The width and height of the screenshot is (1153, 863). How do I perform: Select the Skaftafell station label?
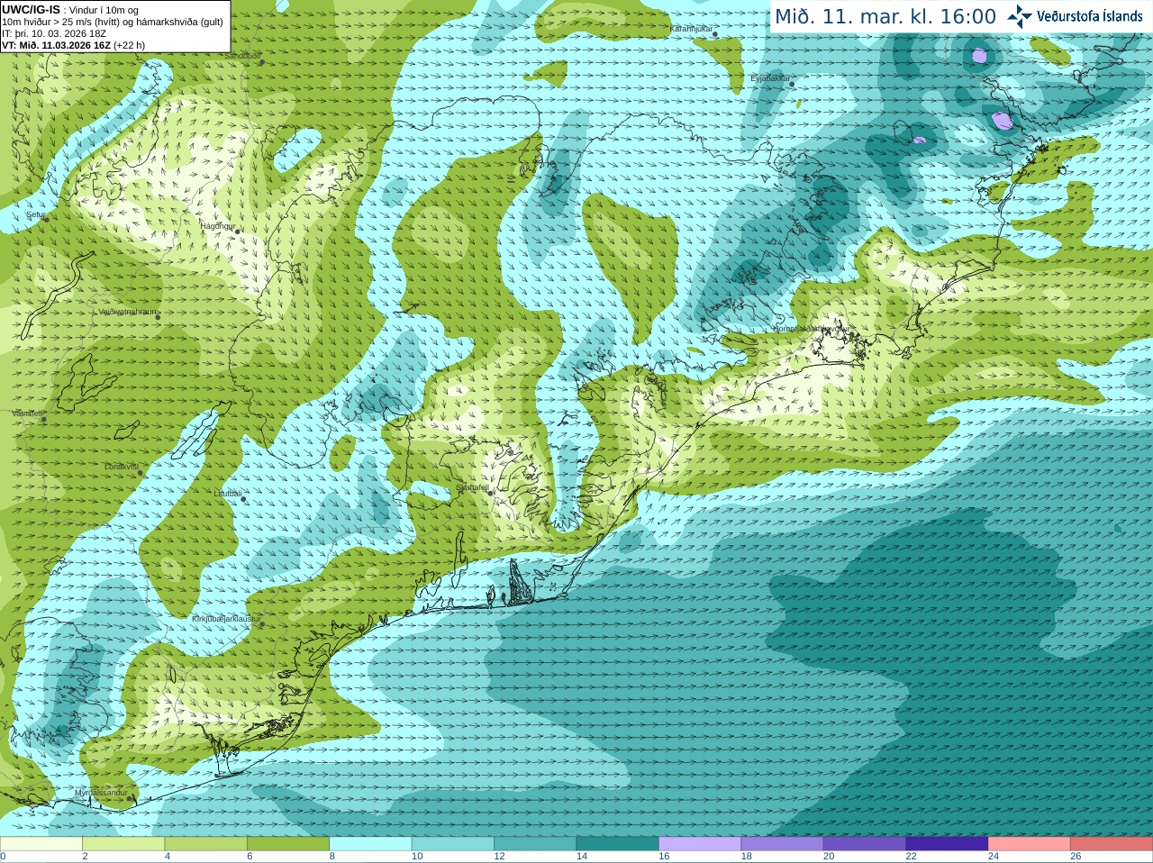coord(471,487)
